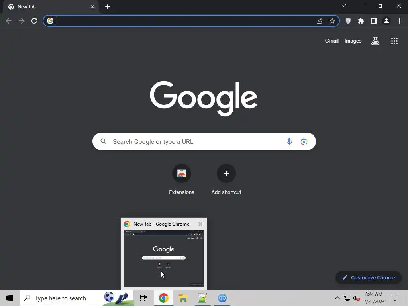Focus the Search Google or type a URL box
408x306 pixels.
point(204,141)
